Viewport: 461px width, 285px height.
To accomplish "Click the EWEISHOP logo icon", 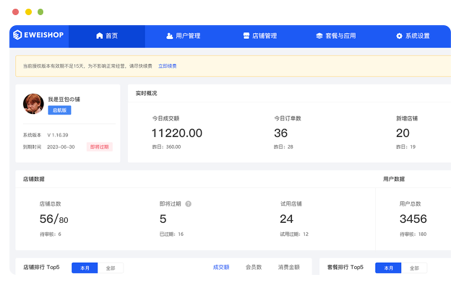I will click(17, 35).
